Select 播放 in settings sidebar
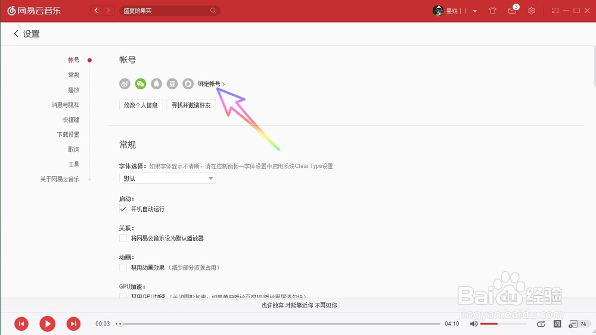 [x=74, y=90]
